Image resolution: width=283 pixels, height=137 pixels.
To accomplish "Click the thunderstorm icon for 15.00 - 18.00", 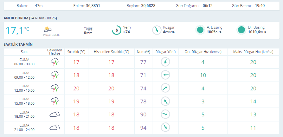I will (55, 101).
